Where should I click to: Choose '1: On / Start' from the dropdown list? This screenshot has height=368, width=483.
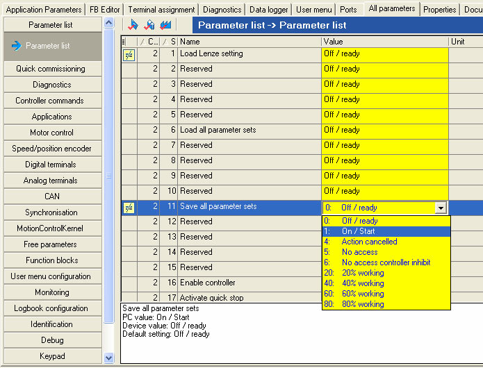386,231
